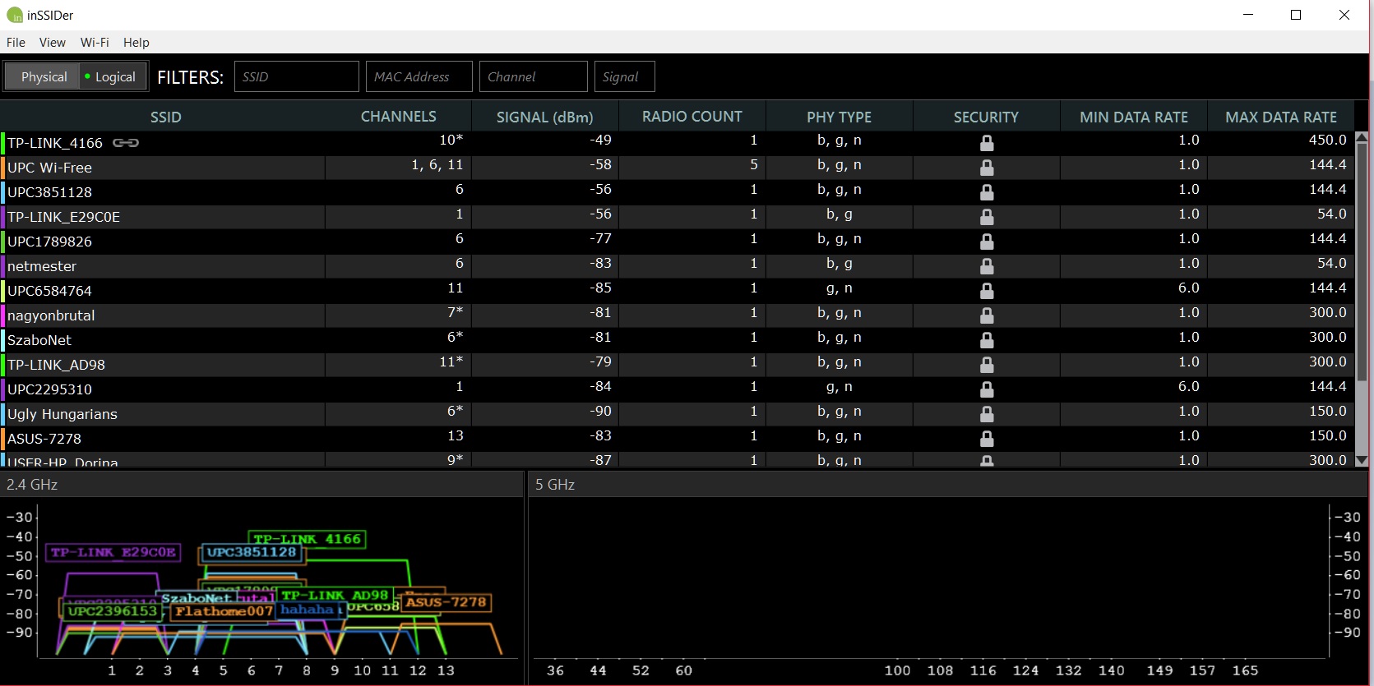Viewport: 1374px width, 686px height.
Task: Click the padlock icon in SzaboNet row
Action: pos(987,340)
